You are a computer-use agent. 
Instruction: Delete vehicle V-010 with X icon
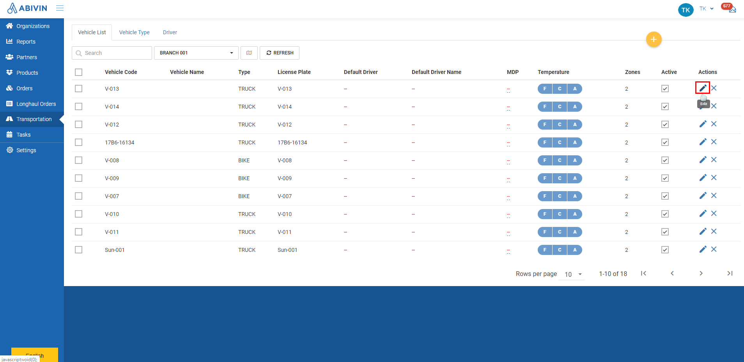(714, 213)
